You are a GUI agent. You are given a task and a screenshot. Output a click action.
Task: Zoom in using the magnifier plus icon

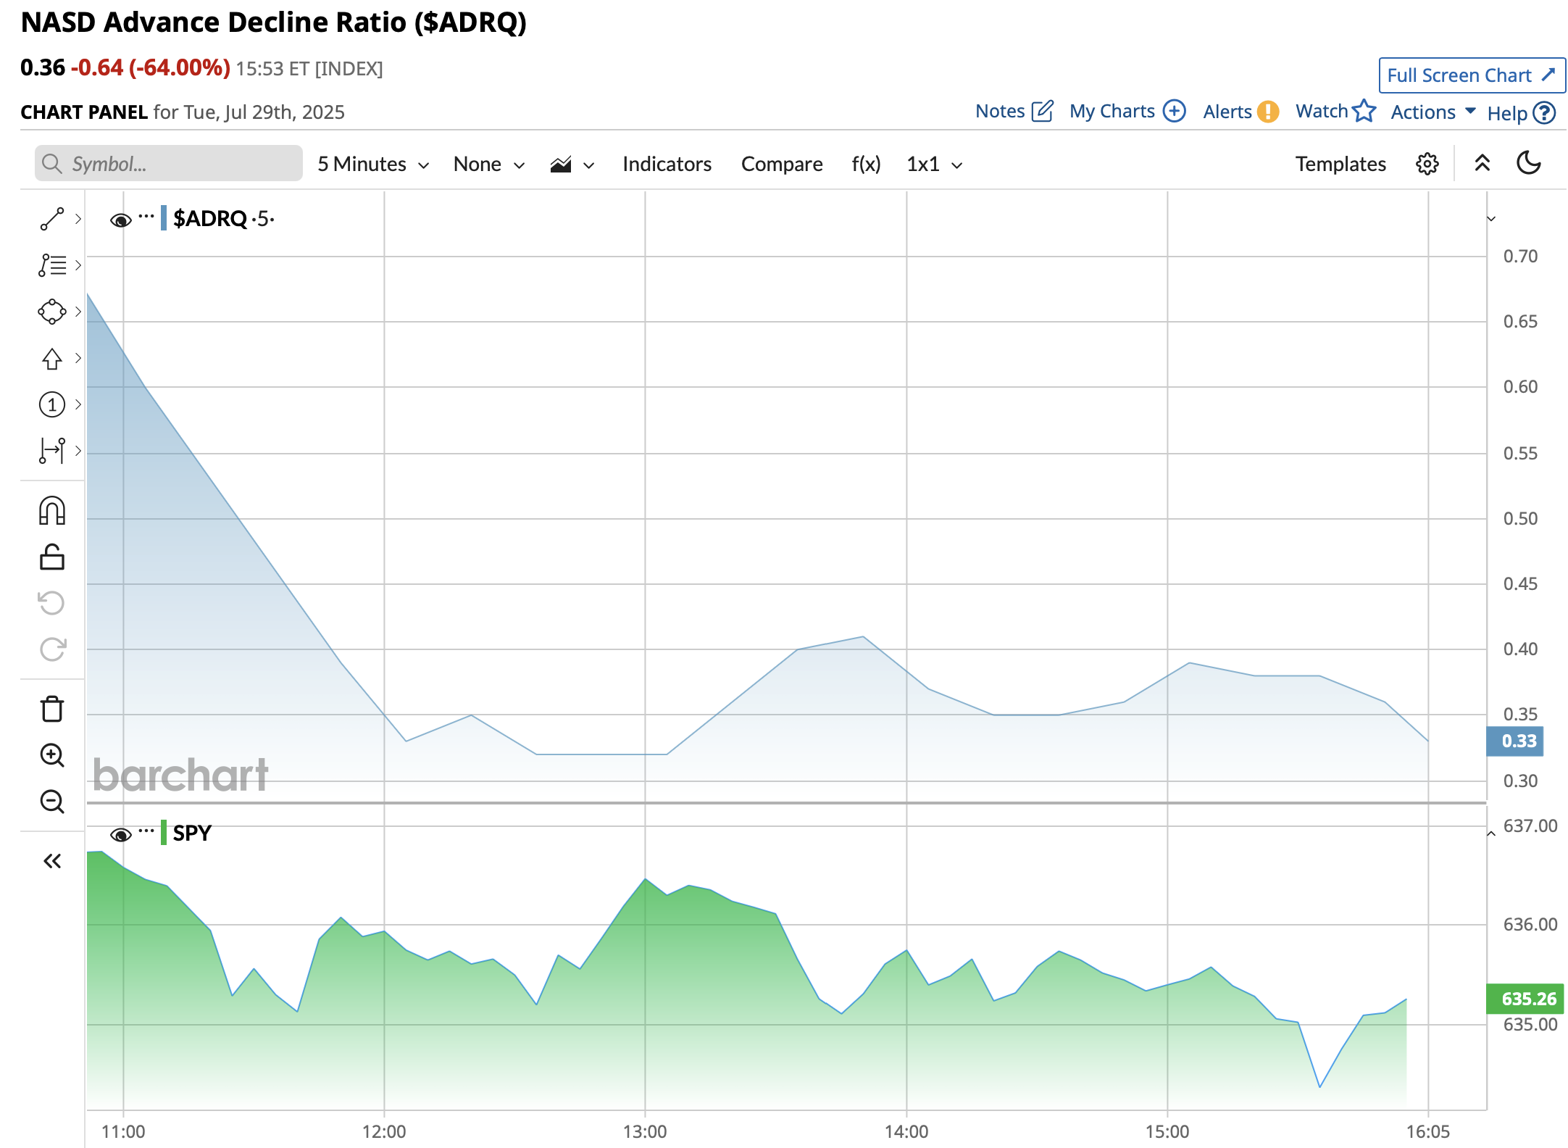click(51, 755)
